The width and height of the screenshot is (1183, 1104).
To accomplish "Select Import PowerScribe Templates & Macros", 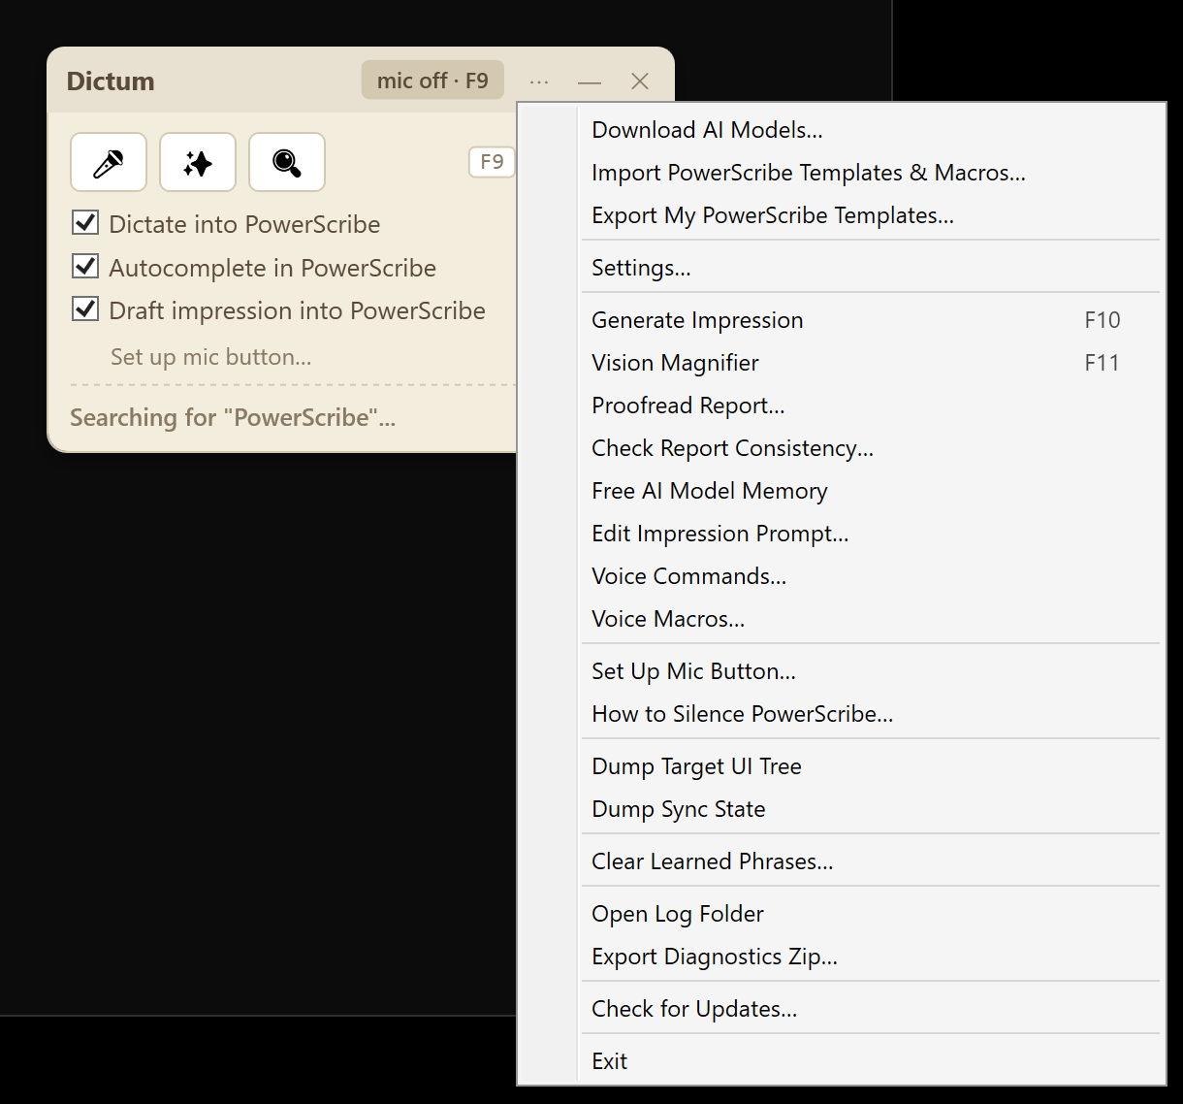I will [x=871, y=173].
